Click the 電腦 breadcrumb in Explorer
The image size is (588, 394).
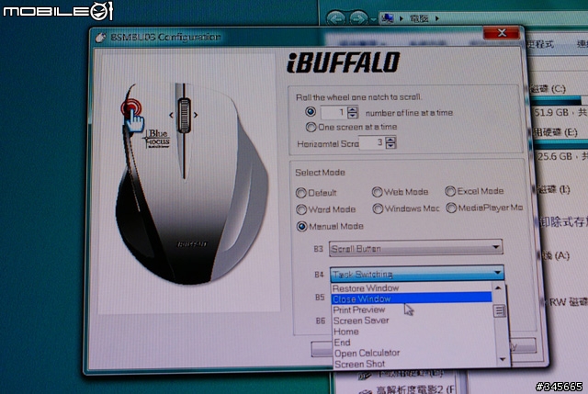click(419, 18)
